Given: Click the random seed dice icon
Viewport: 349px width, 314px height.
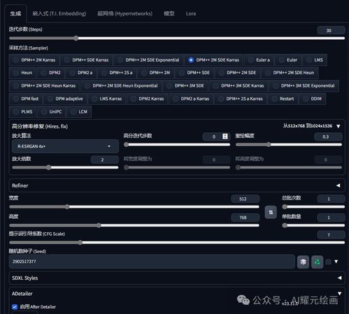Looking at the screenshot, I should pyautogui.click(x=303, y=262).
